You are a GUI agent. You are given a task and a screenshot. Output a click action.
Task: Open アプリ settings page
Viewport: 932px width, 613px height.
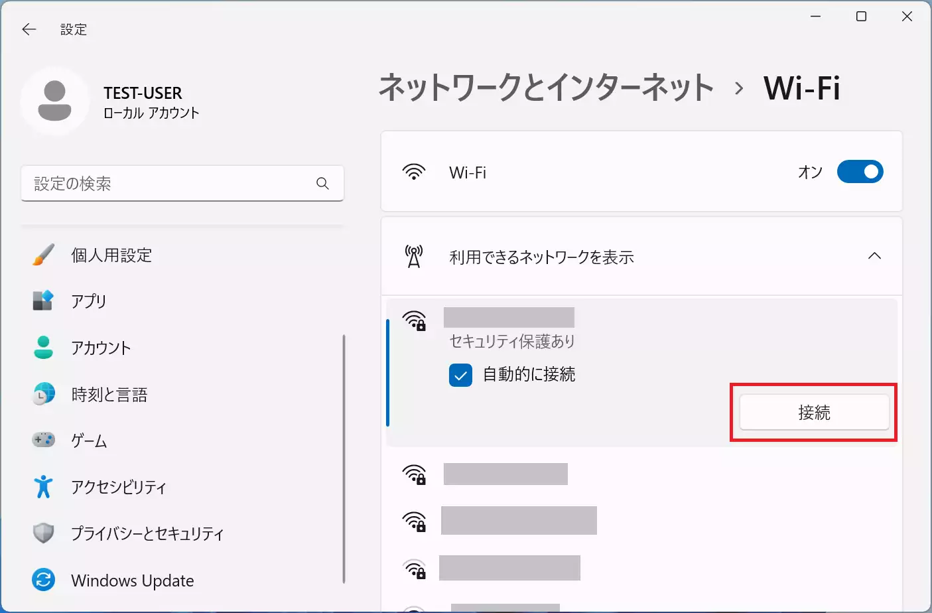pyautogui.click(x=182, y=301)
